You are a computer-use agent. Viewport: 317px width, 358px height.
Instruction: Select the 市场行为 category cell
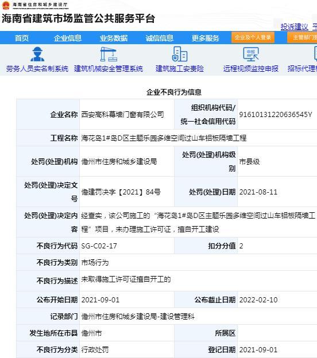95,263
